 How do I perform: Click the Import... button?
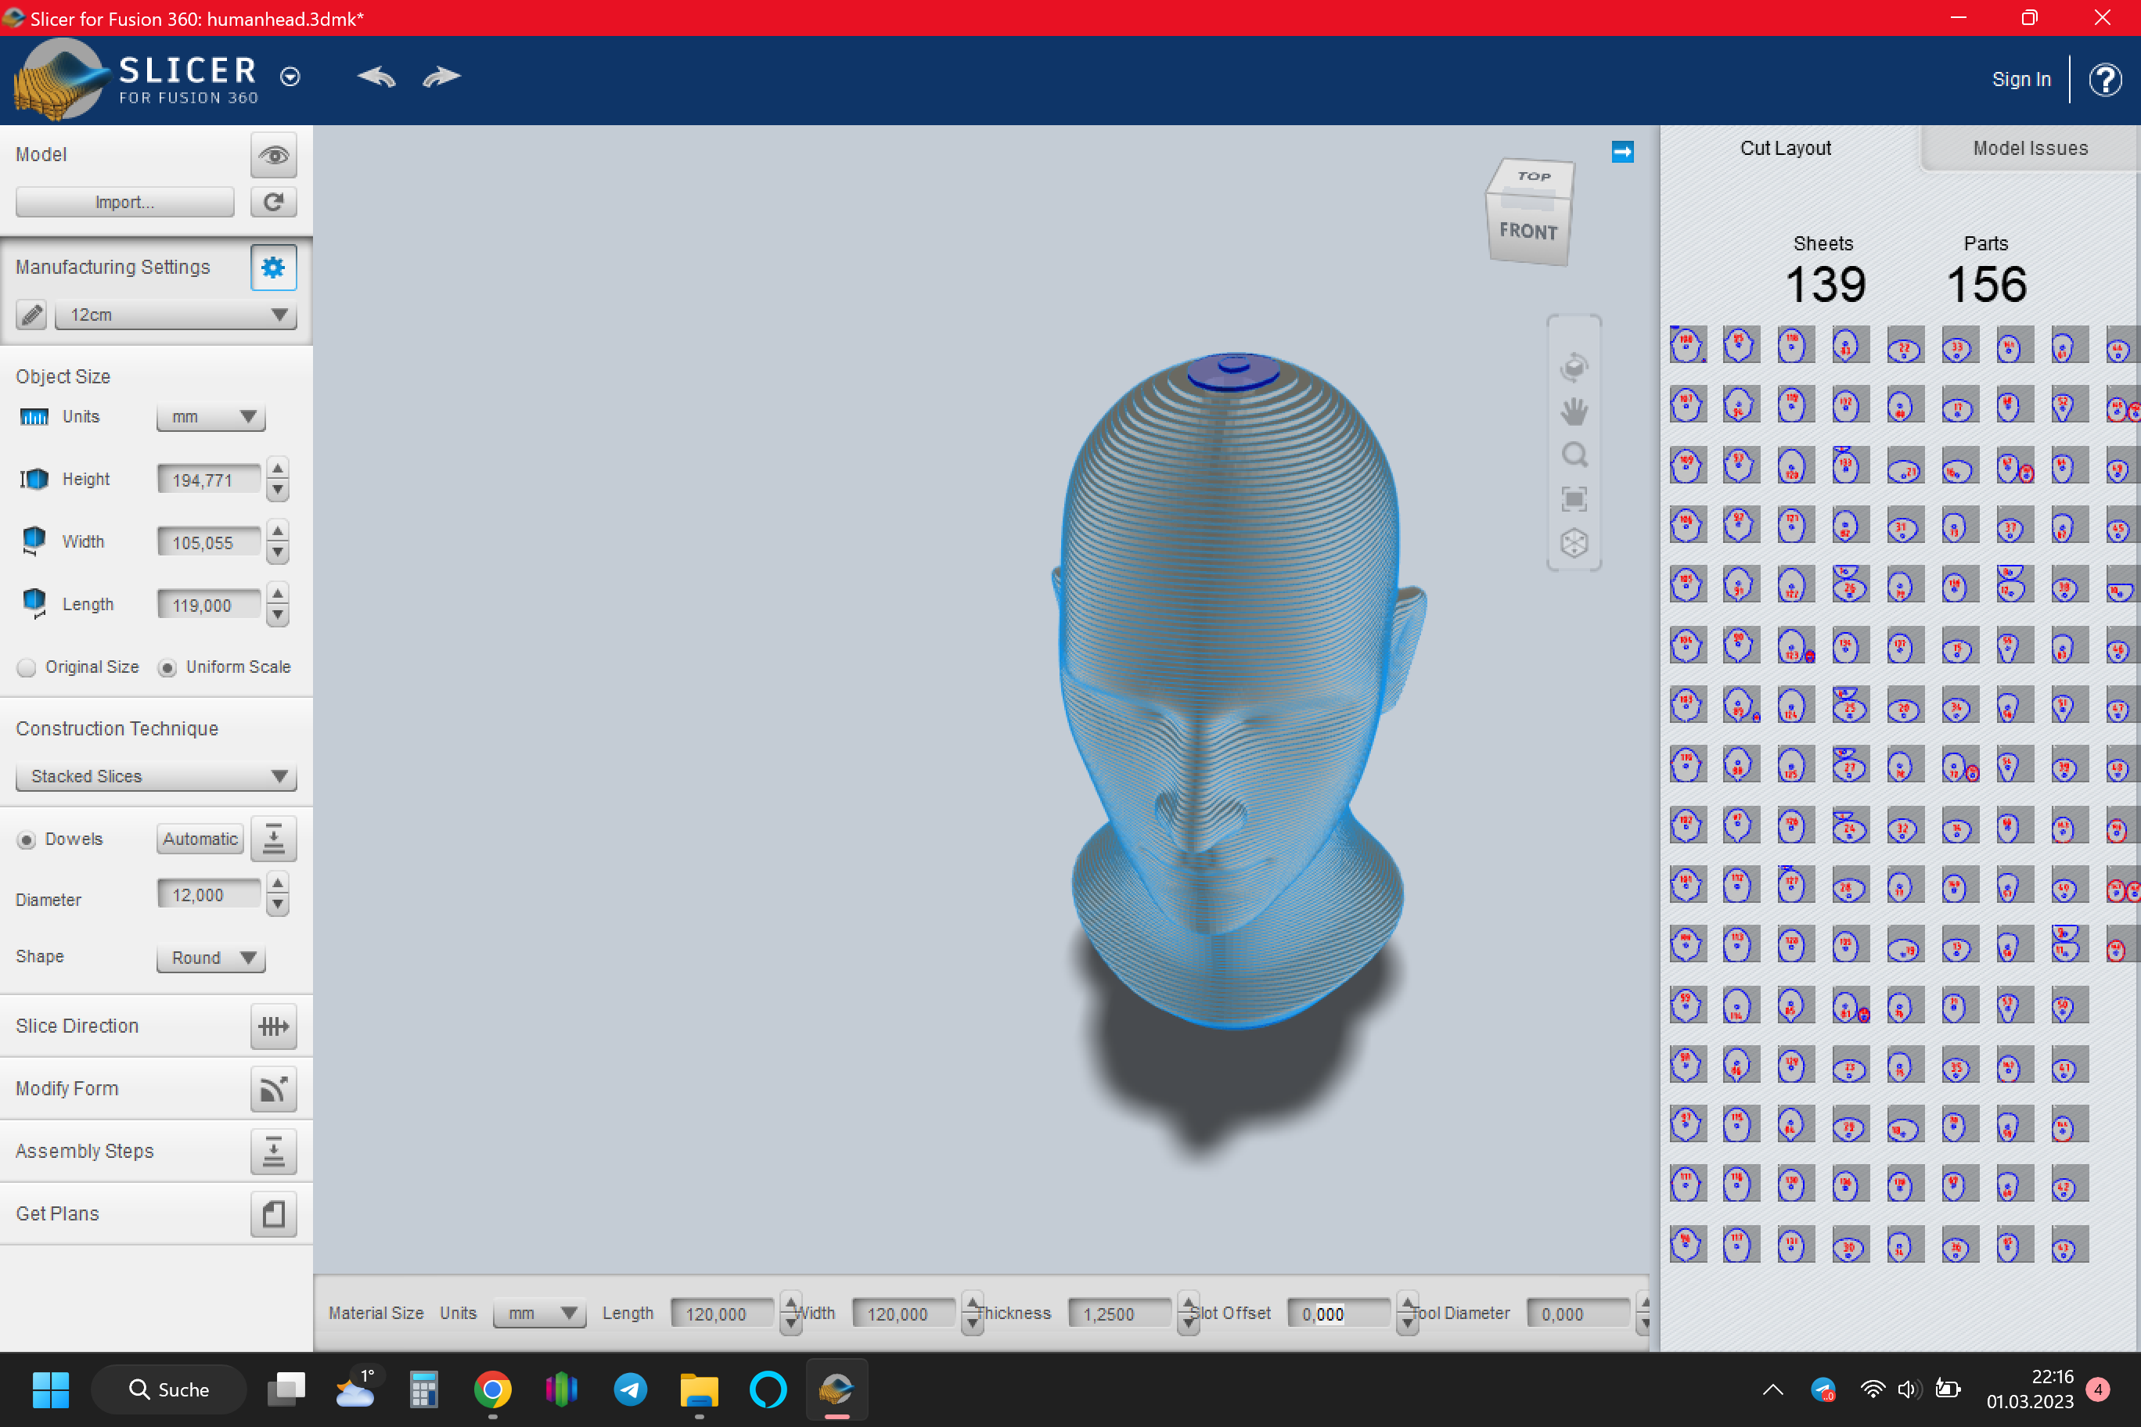124,202
